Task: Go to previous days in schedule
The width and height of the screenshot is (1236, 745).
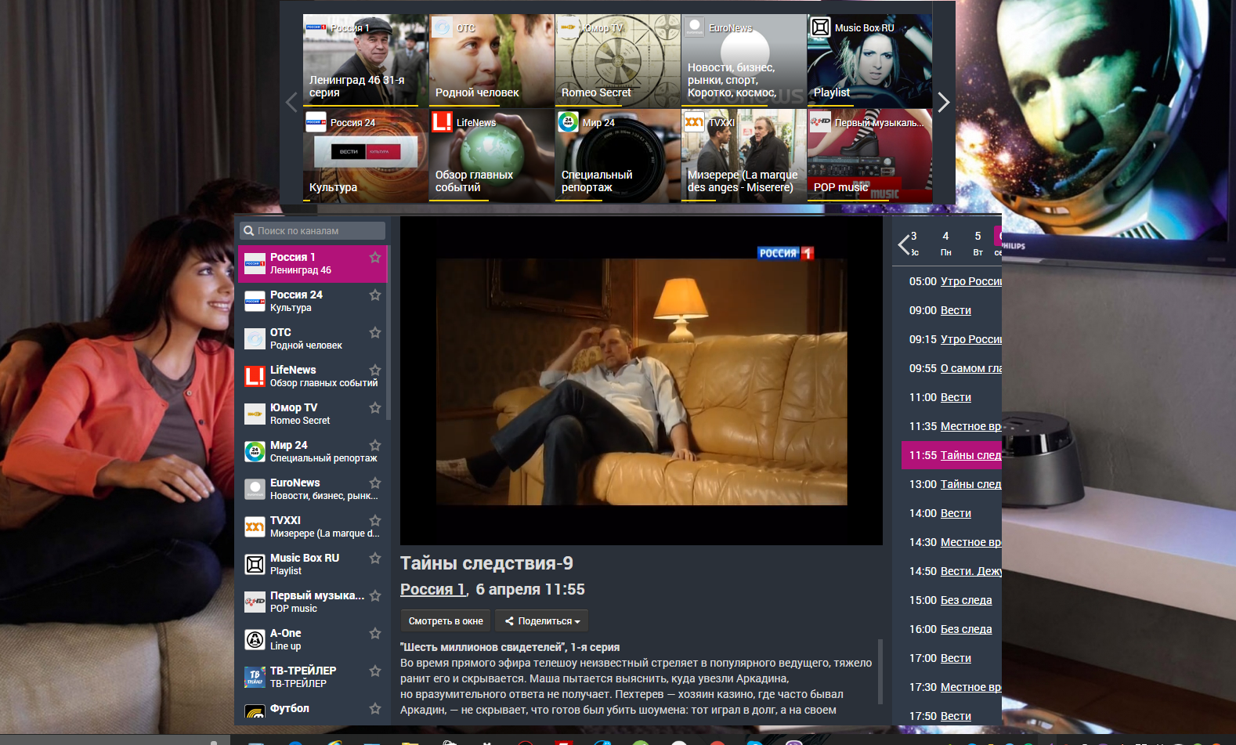Action: (904, 244)
